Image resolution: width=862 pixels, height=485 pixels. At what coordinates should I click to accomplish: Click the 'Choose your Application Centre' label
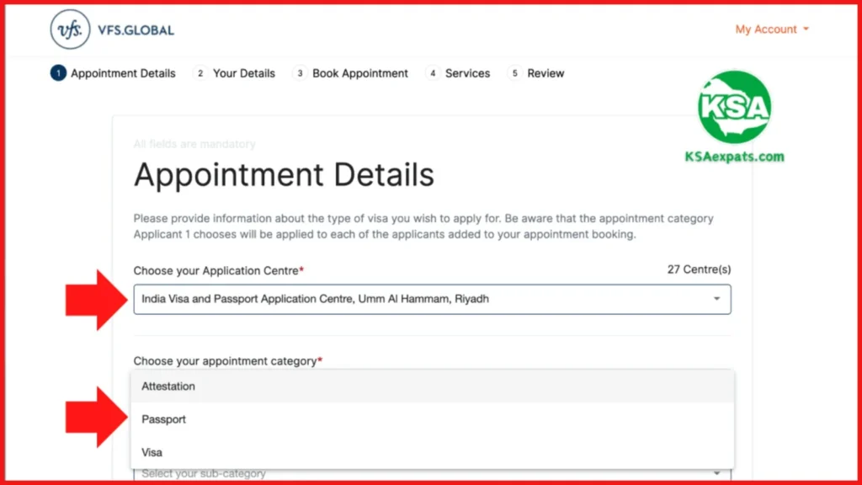pyautogui.click(x=219, y=270)
